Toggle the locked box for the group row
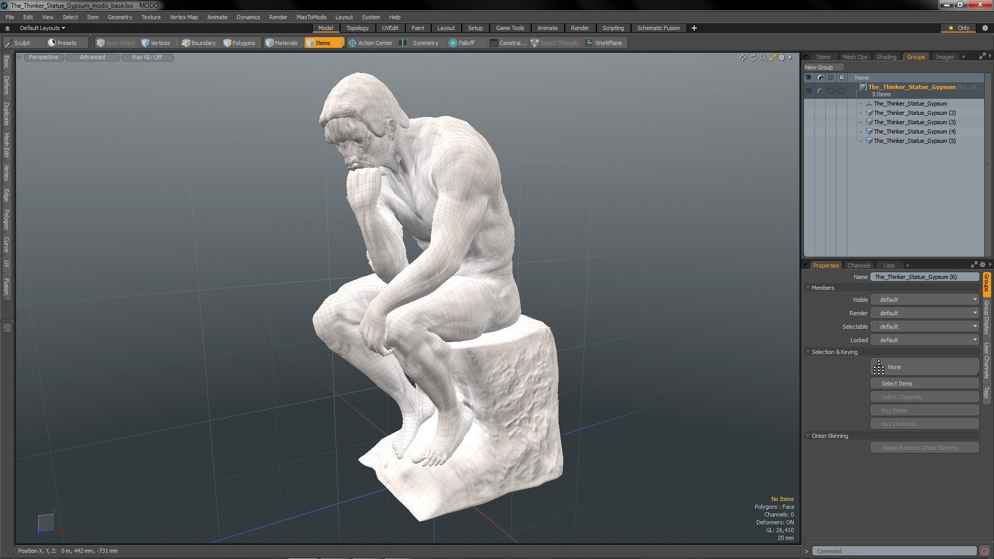The height and width of the screenshot is (559, 994). [841, 91]
